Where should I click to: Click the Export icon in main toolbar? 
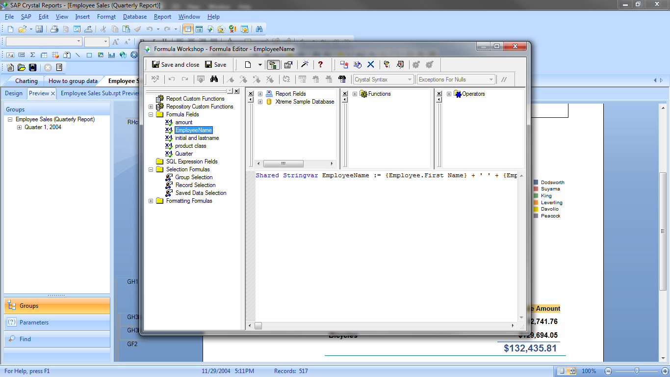click(89, 29)
